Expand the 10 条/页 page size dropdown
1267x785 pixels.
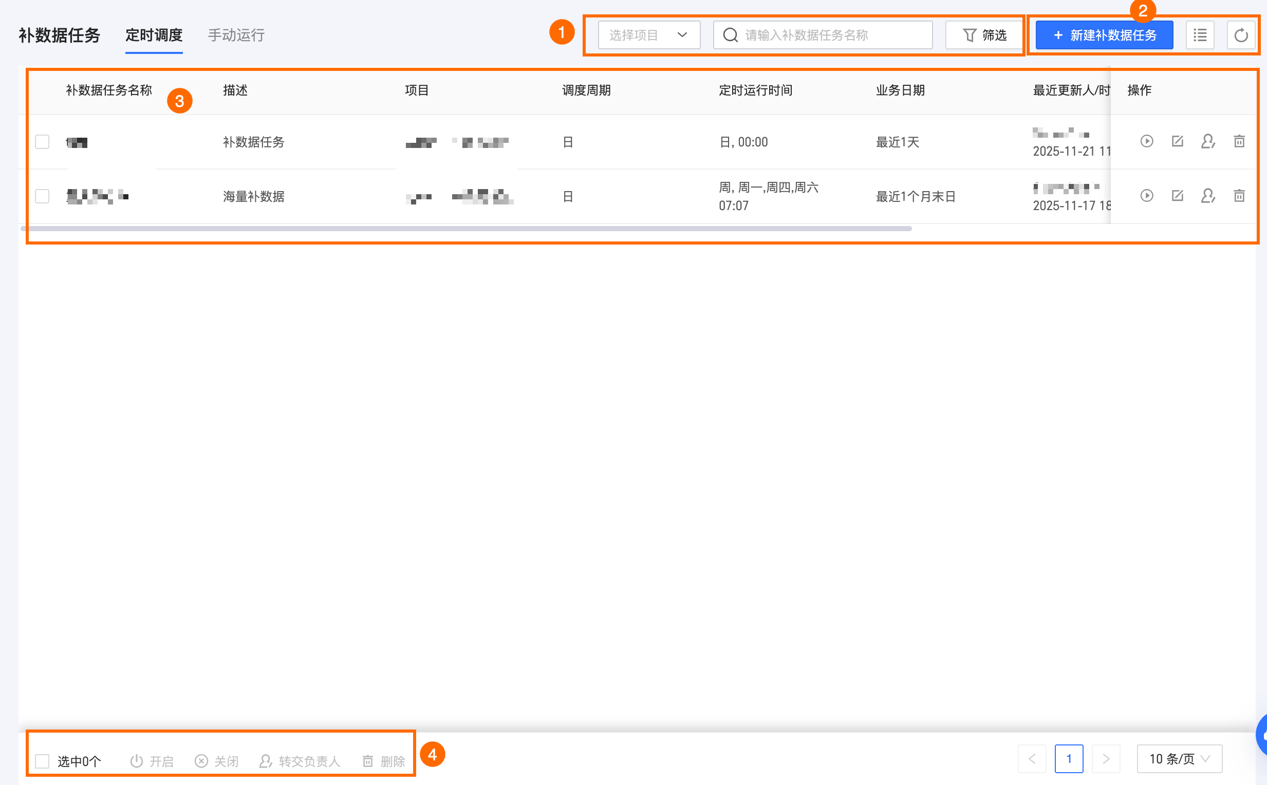(1179, 759)
